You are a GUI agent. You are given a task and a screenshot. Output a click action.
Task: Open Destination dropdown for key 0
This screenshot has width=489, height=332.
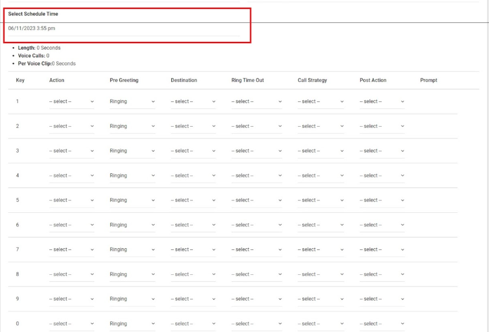coord(193,324)
